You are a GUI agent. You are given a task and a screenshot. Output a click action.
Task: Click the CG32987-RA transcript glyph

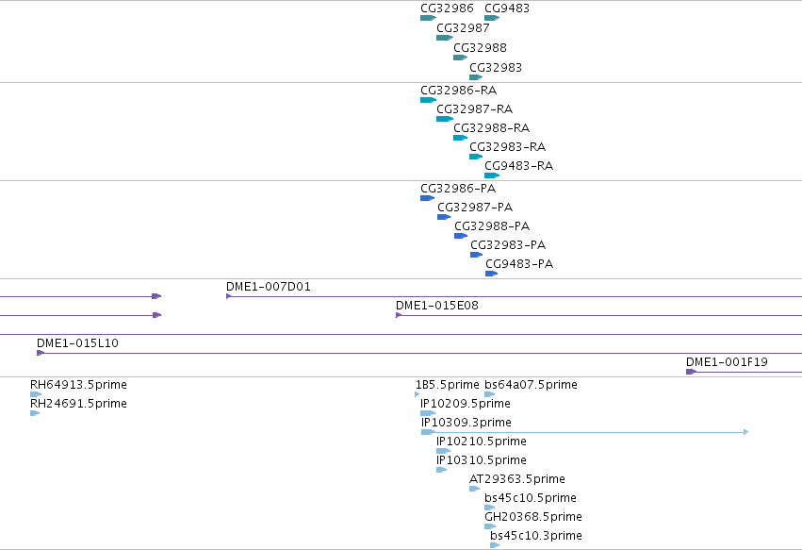(445, 119)
